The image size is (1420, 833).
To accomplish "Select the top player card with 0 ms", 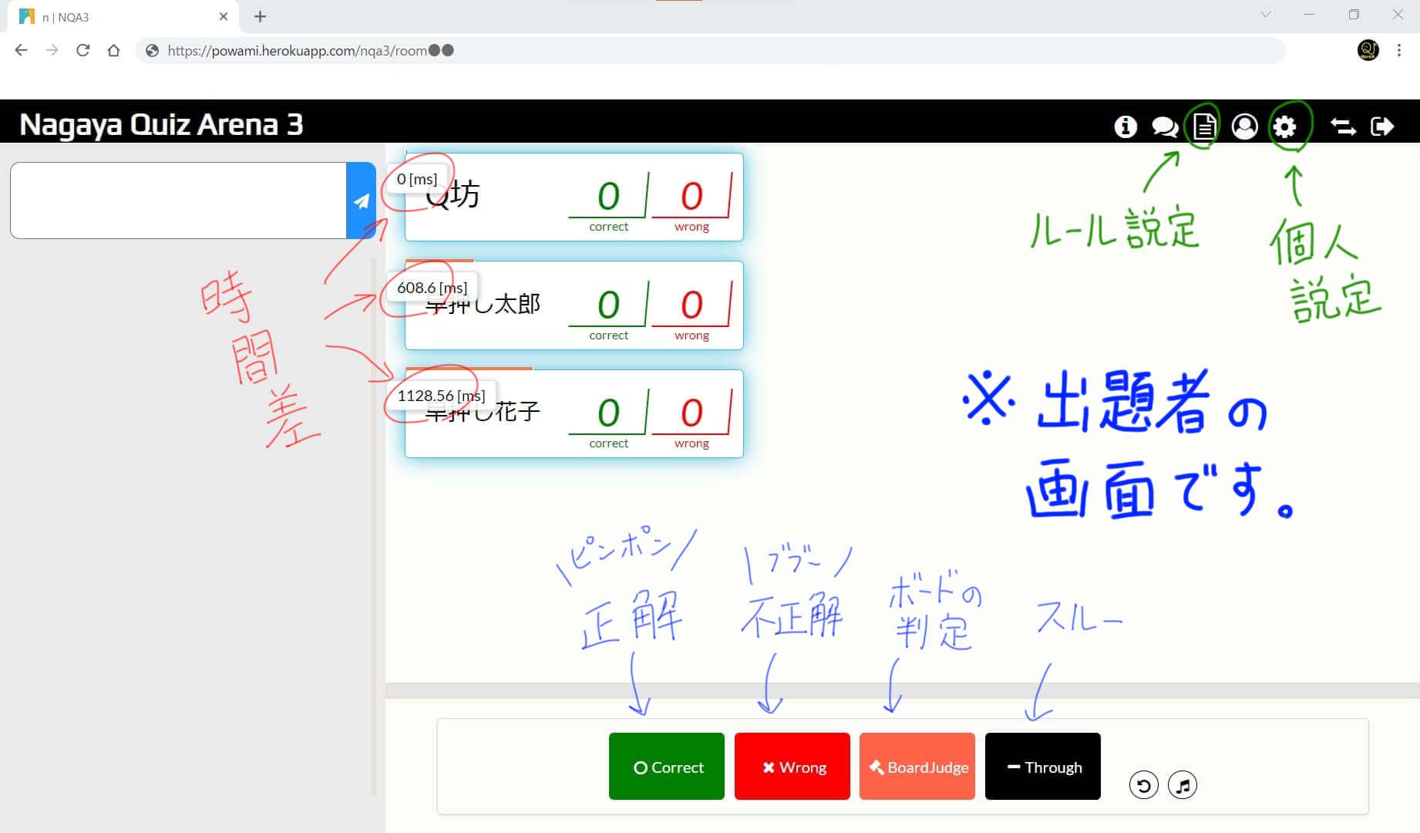I will tap(574, 197).
